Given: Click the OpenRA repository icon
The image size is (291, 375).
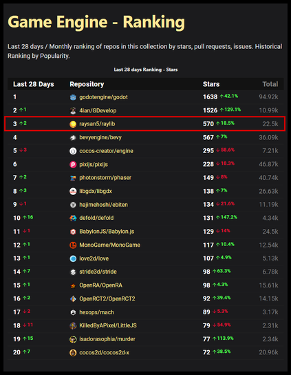Looking at the screenshot, I should (73, 285).
